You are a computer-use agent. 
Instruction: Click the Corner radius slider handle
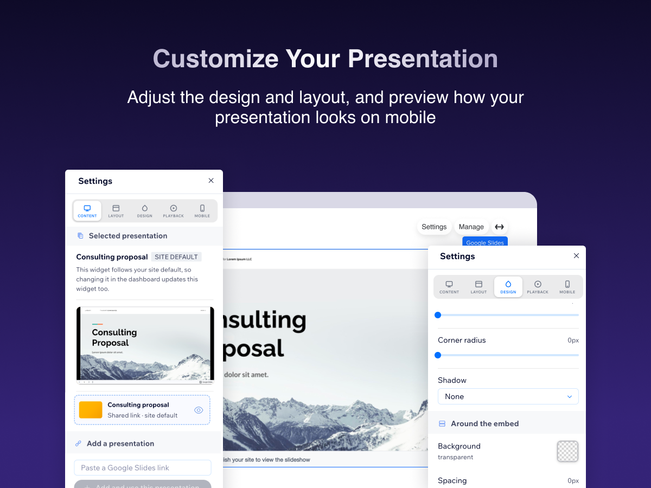click(438, 355)
